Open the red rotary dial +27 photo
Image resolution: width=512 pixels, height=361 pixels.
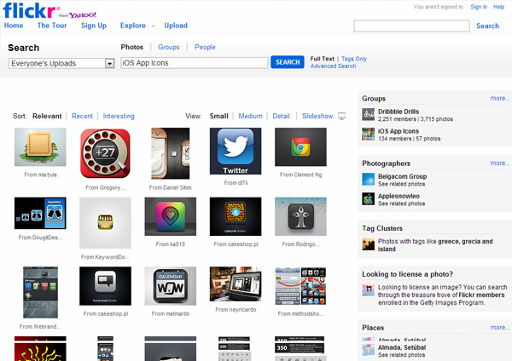coord(105,153)
